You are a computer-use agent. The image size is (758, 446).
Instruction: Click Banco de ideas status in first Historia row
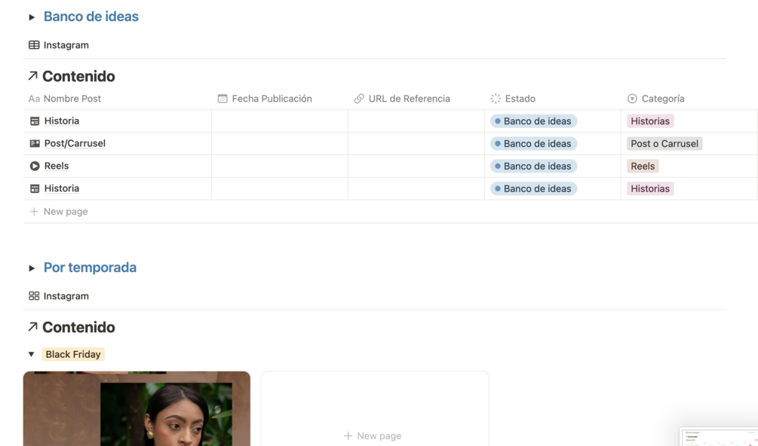(x=533, y=121)
